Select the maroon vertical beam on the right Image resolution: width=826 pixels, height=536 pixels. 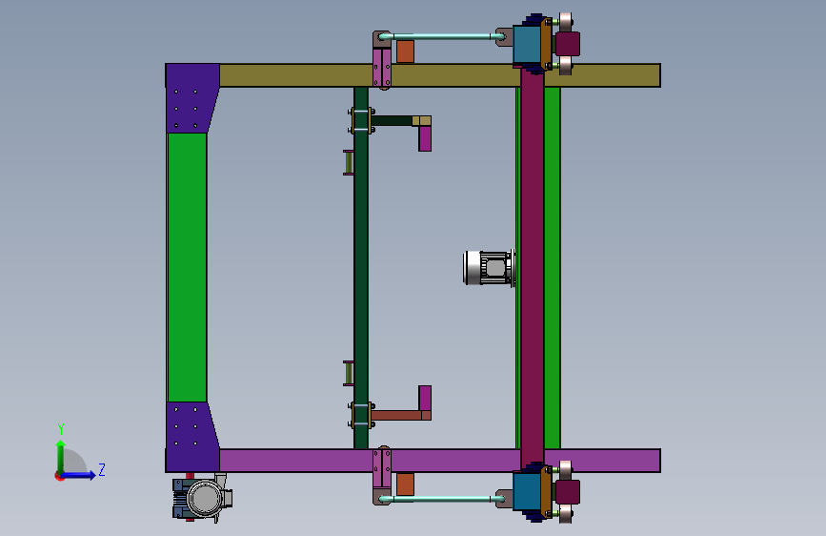(x=533, y=267)
